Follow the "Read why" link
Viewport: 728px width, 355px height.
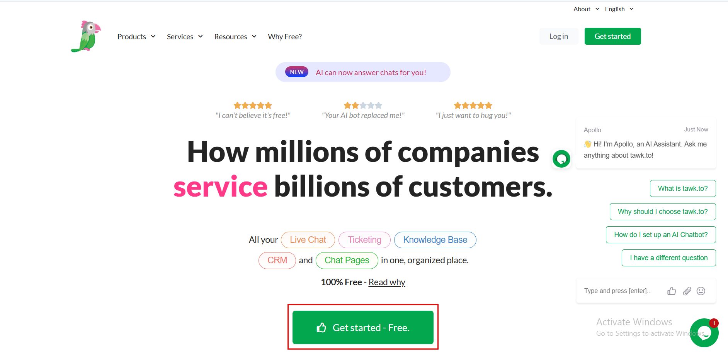[x=387, y=282]
